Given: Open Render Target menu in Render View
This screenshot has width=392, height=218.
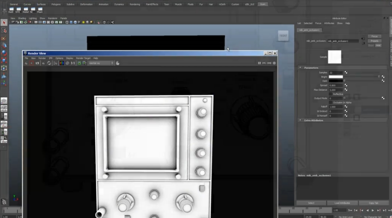Looking at the screenshot, I should pyautogui.click(x=83, y=58).
